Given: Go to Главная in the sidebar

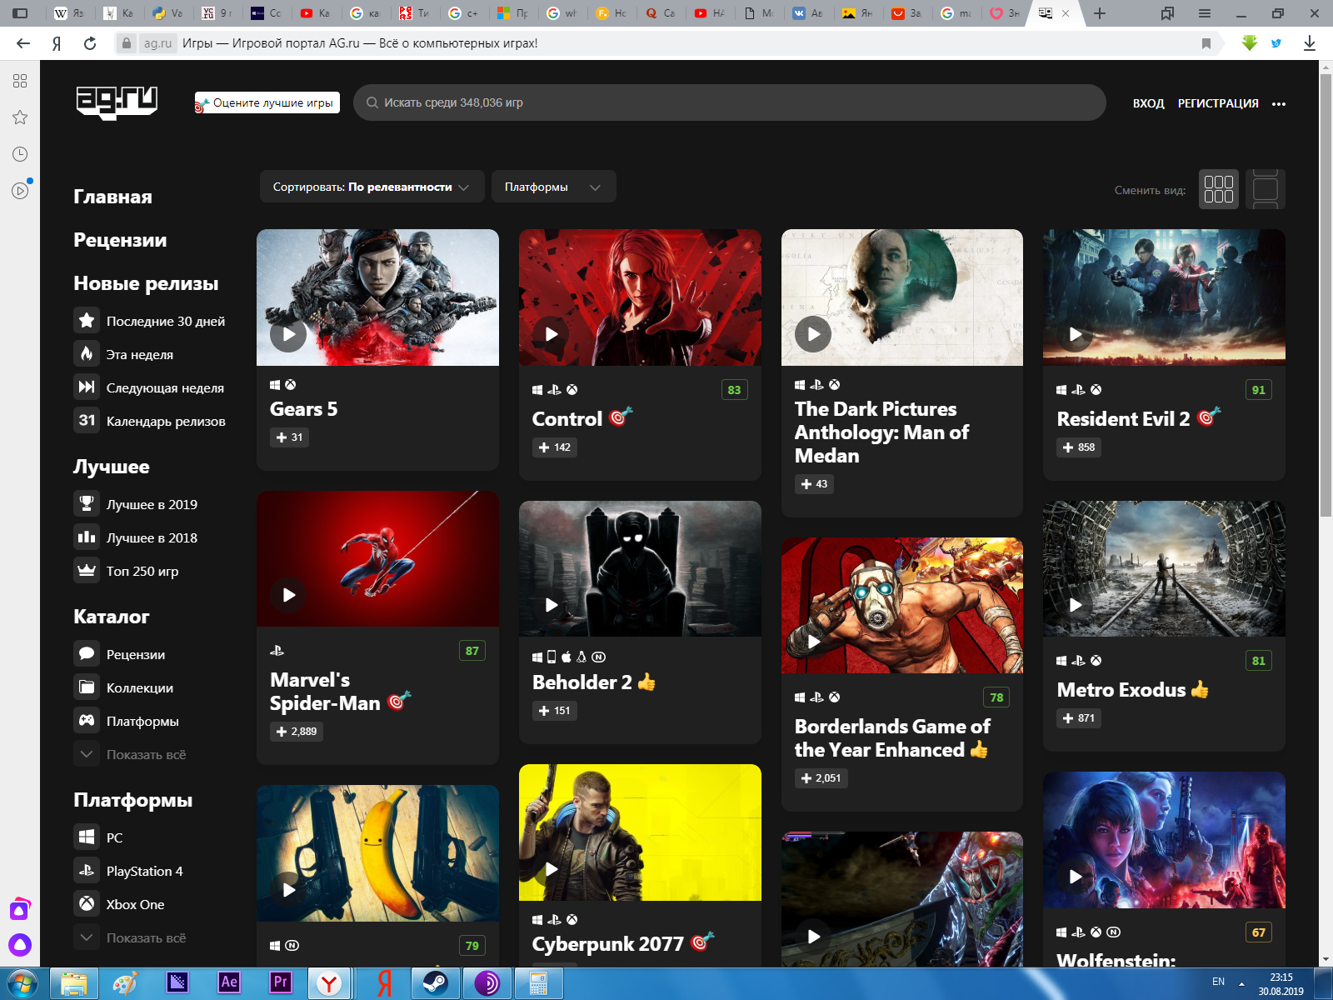Looking at the screenshot, I should pyautogui.click(x=112, y=197).
